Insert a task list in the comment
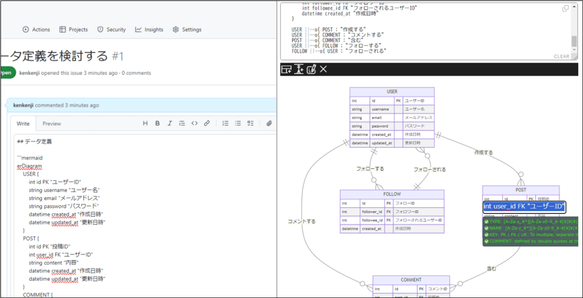This screenshot has height=298, width=583. (x=250, y=123)
